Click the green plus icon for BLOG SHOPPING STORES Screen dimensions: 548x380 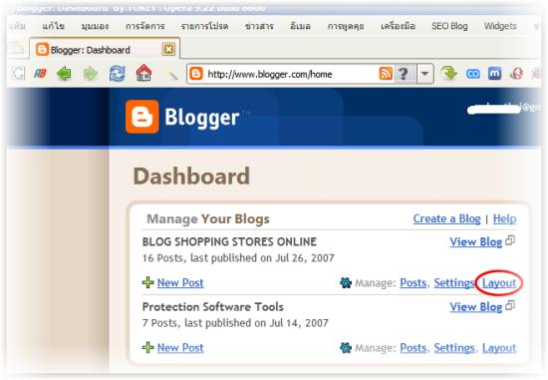[148, 282]
